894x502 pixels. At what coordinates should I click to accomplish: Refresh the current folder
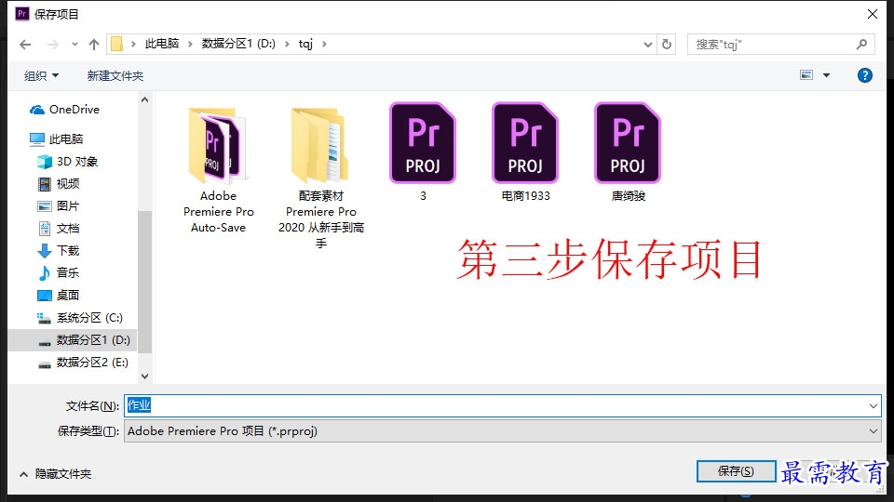point(667,44)
